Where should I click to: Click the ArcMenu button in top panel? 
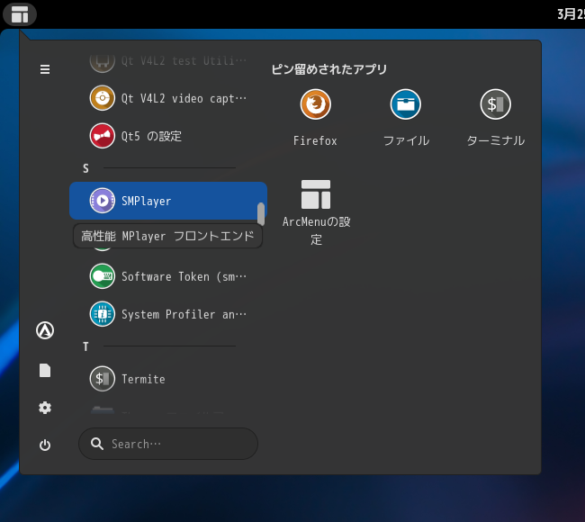(x=20, y=14)
